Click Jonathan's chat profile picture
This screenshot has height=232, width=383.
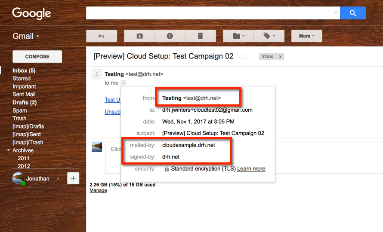point(18,178)
